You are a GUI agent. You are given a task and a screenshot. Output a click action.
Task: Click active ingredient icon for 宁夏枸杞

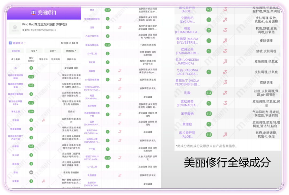[x=225, y=20]
